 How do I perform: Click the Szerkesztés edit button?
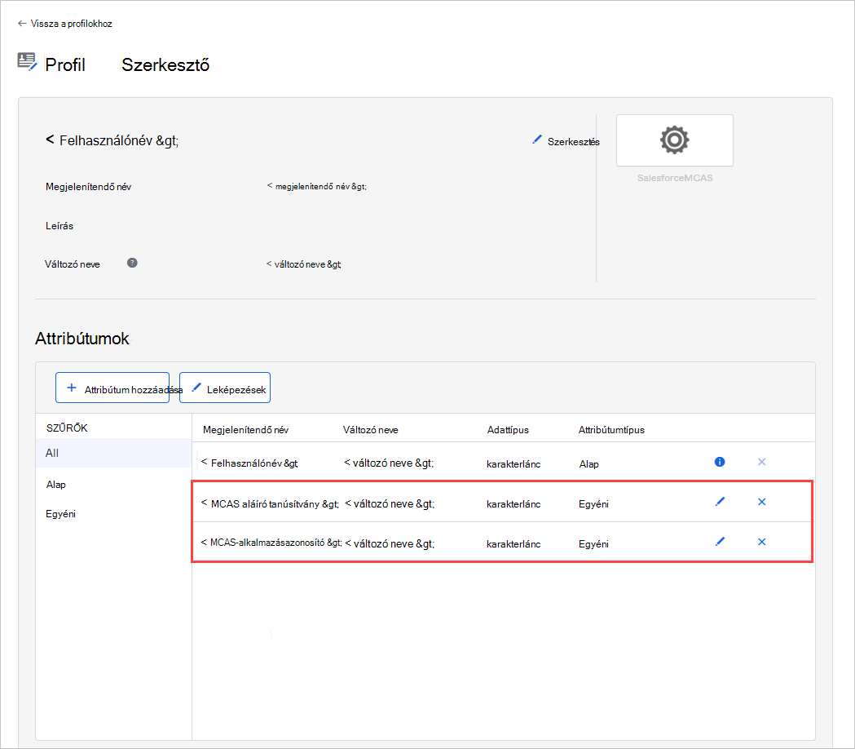[566, 141]
